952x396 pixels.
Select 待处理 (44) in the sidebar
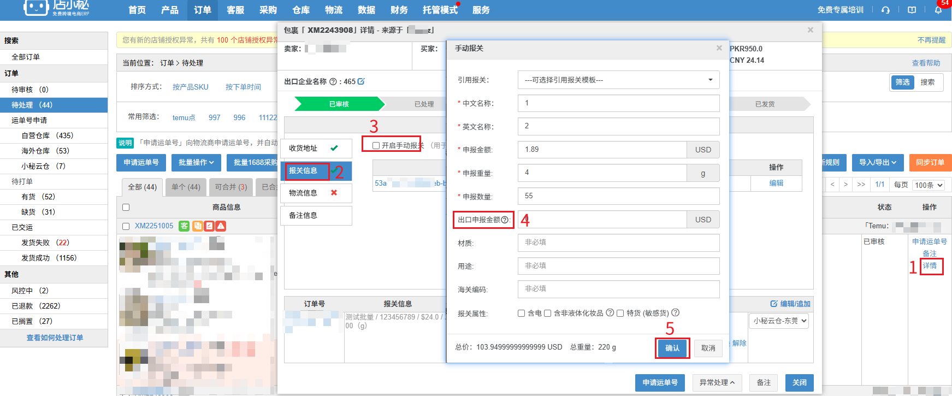pos(54,105)
